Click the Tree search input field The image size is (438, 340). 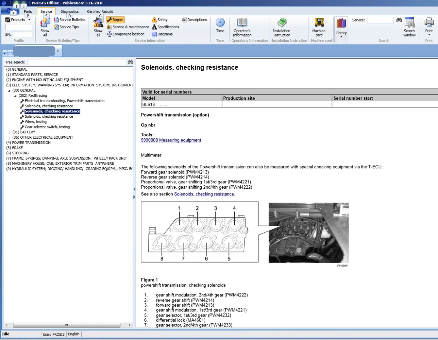[x=77, y=62]
